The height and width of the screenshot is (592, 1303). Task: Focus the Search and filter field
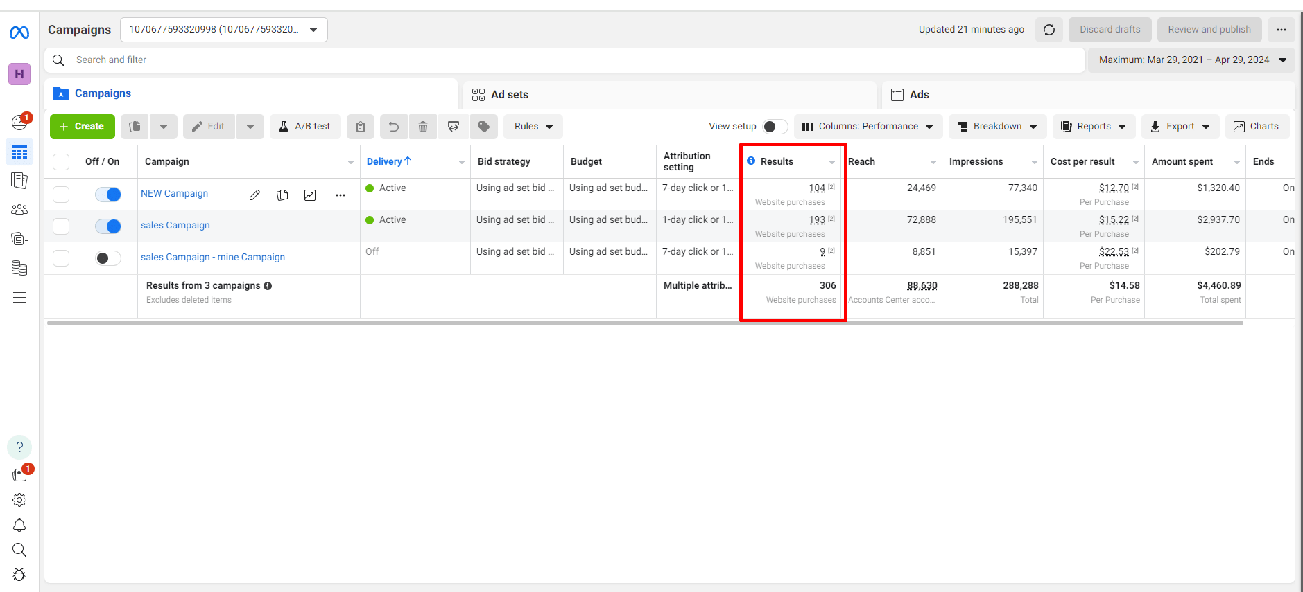tap(564, 60)
